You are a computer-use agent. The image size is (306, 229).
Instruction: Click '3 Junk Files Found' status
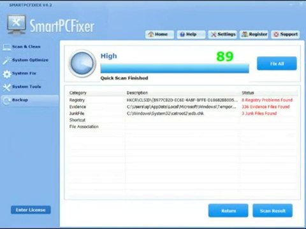click(x=259, y=113)
